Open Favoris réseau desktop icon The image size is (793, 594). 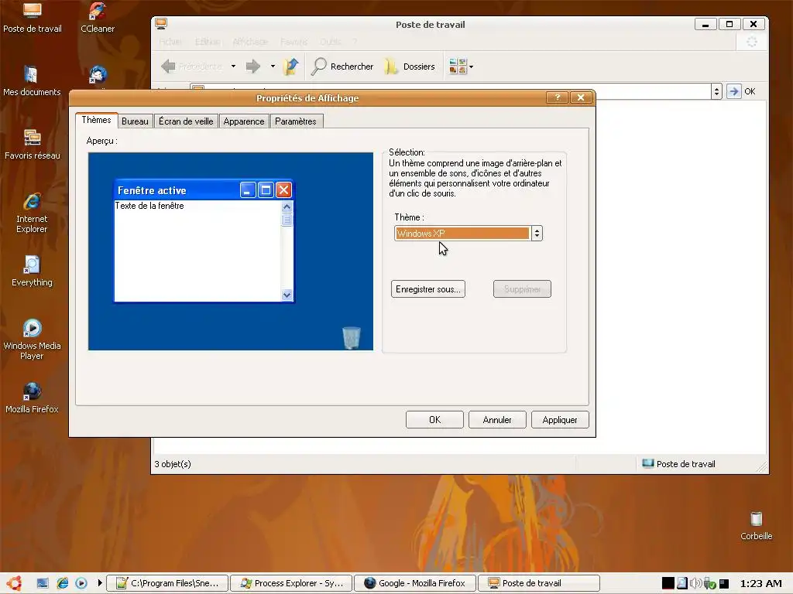[32, 145]
